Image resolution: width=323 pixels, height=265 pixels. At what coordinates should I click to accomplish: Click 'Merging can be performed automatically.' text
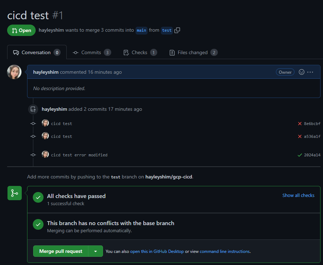89,231
